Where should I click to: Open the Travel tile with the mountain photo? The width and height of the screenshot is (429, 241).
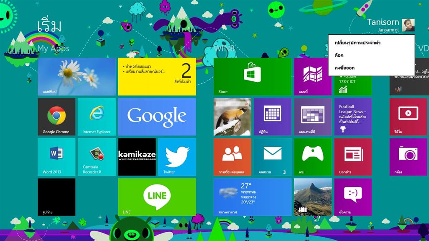coord(313,197)
